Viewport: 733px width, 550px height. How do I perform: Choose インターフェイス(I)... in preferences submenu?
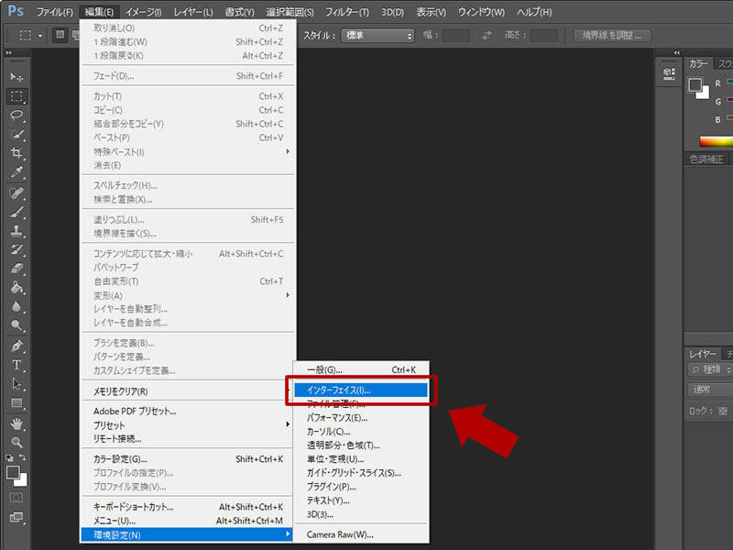[361, 390]
